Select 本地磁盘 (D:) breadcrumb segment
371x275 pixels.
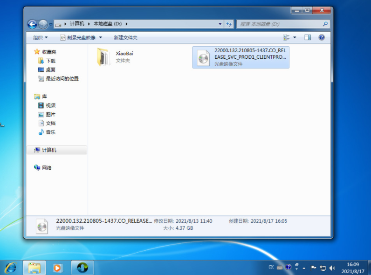point(108,24)
